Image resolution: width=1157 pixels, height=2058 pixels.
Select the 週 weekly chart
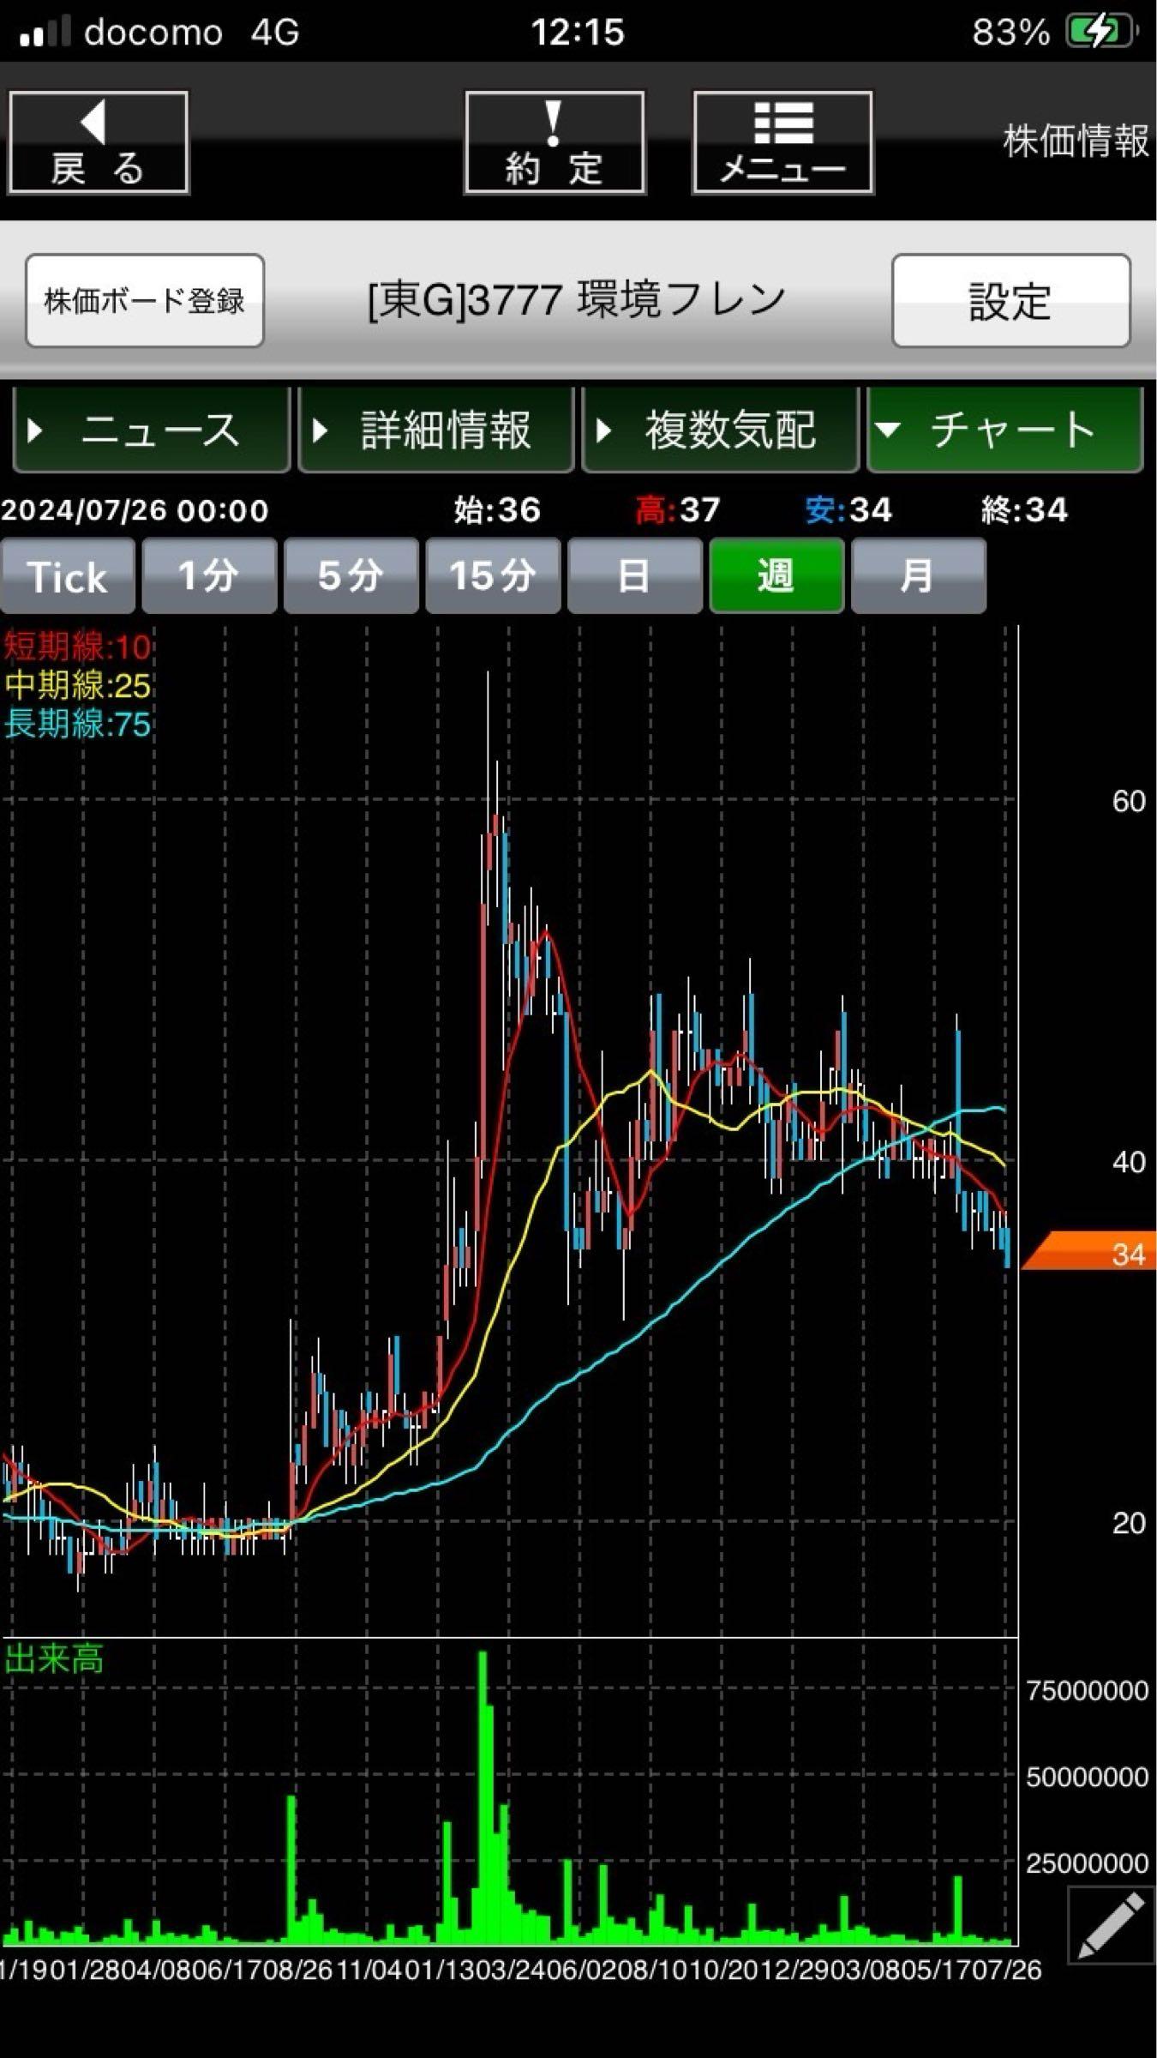tap(776, 575)
